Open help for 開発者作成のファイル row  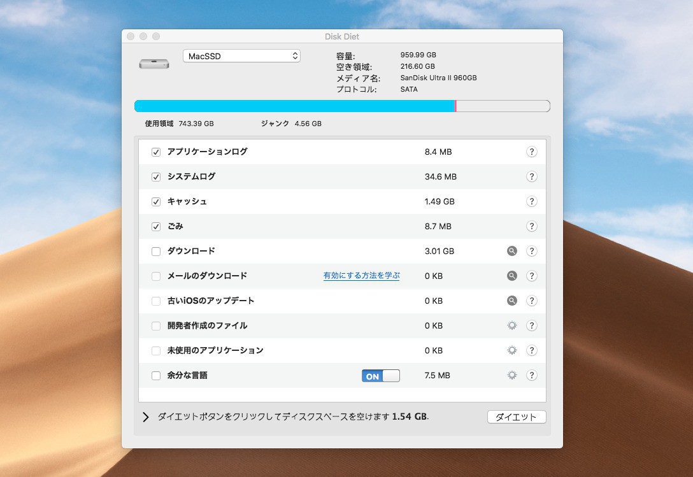click(531, 325)
